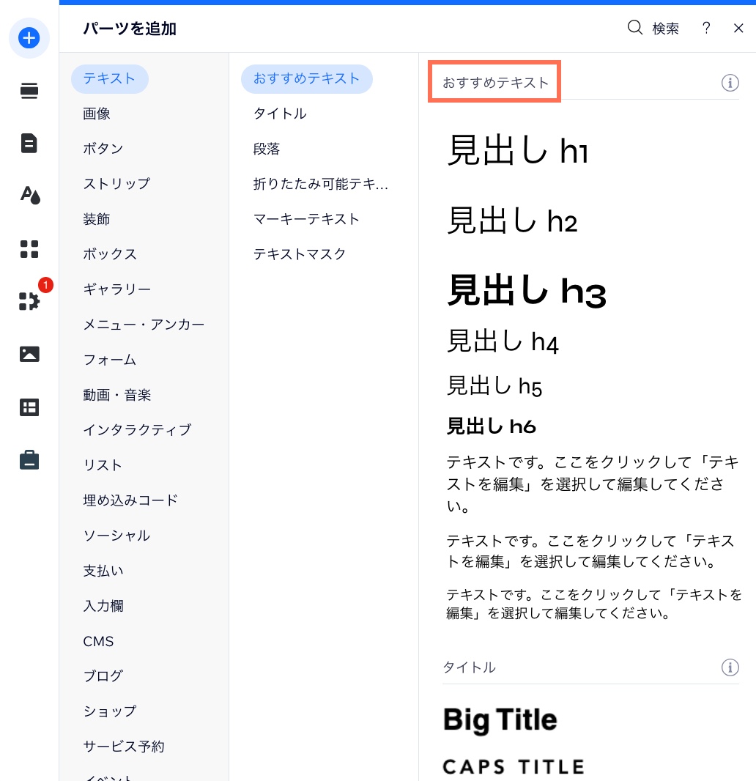Select the Sections icon in the sidebar

tap(29, 91)
